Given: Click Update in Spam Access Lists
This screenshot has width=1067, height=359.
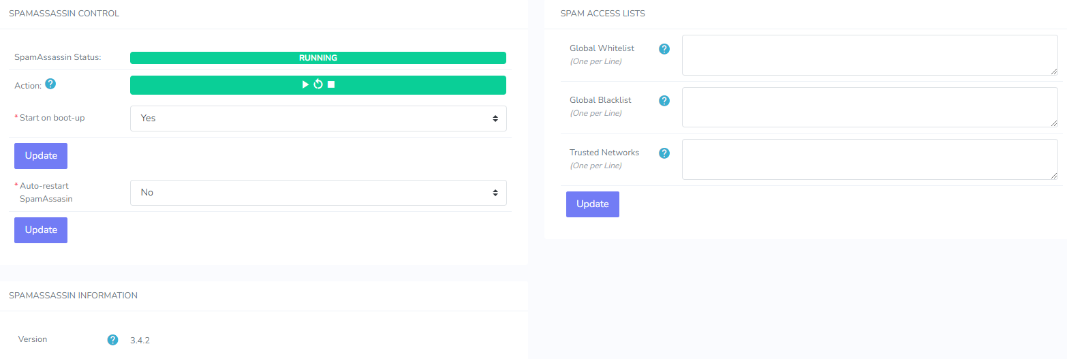Looking at the screenshot, I should point(593,204).
